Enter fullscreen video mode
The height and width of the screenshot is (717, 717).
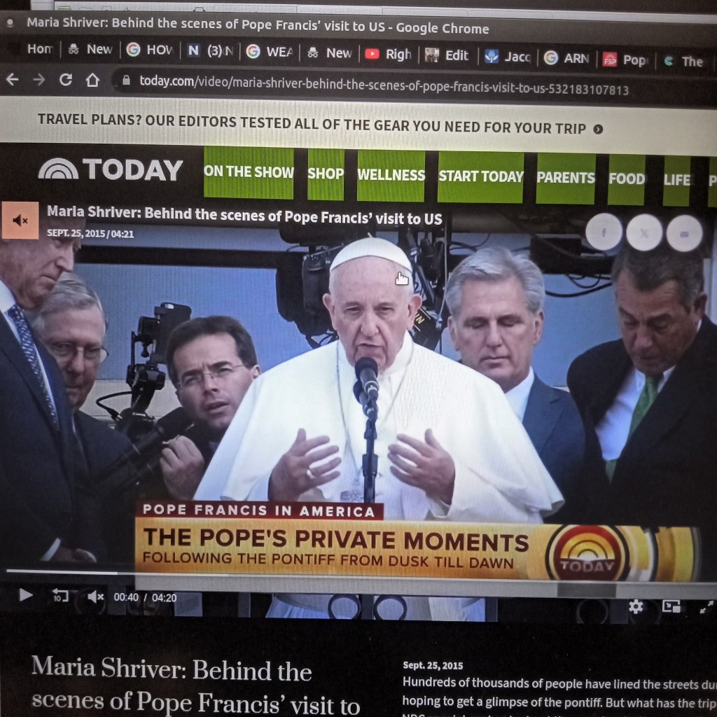pos(706,607)
